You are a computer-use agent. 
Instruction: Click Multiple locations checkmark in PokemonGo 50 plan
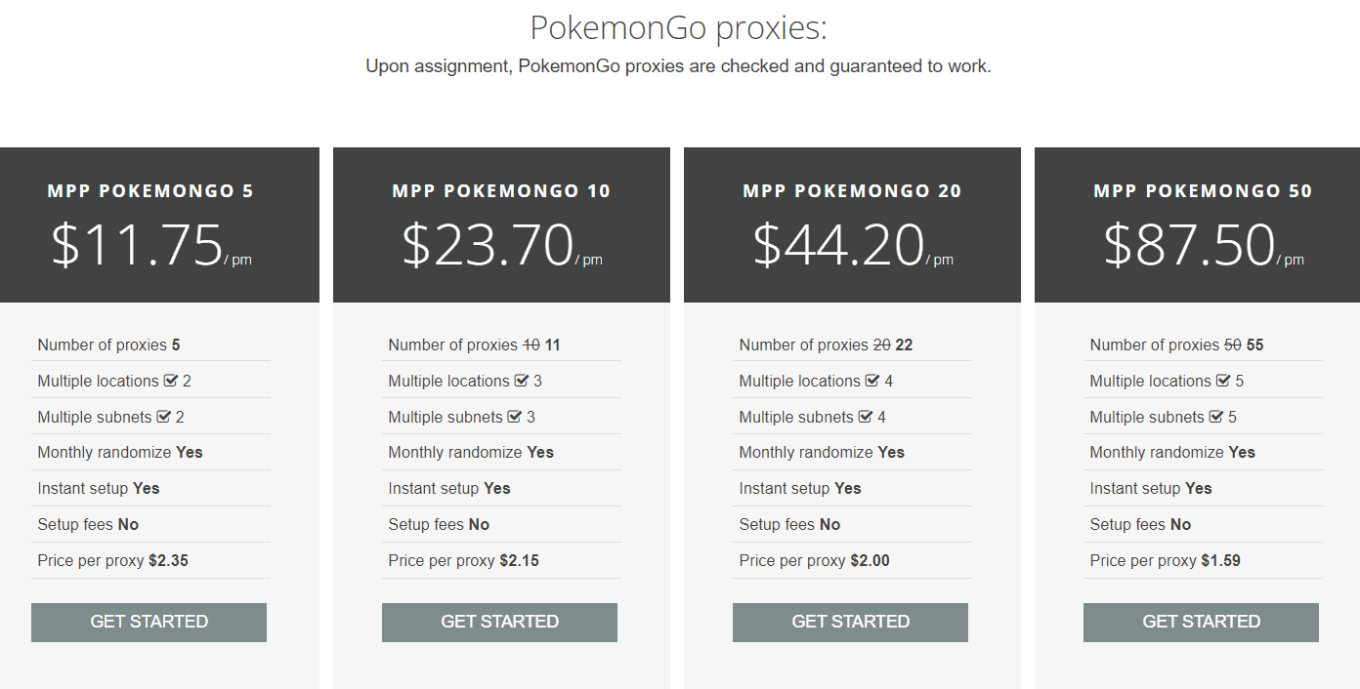[1223, 381]
